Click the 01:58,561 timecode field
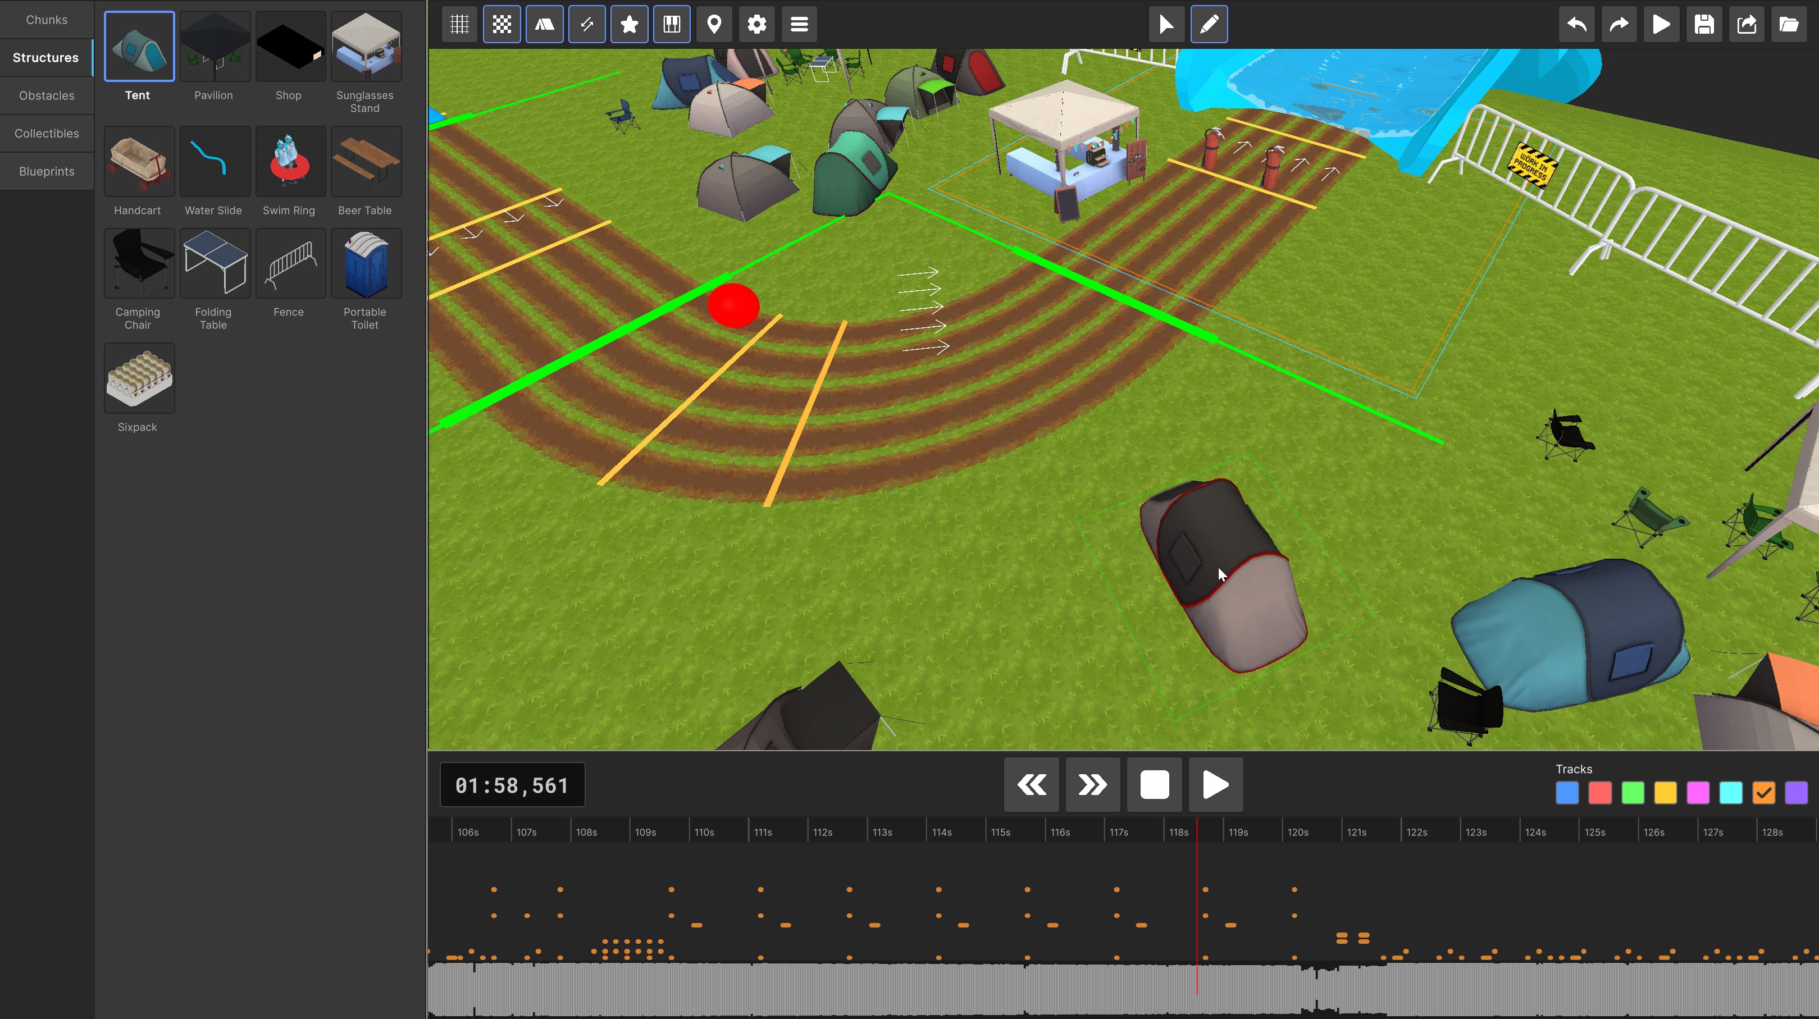Image resolution: width=1819 pixels, height=1019 pixels. (x=513, y=785)
